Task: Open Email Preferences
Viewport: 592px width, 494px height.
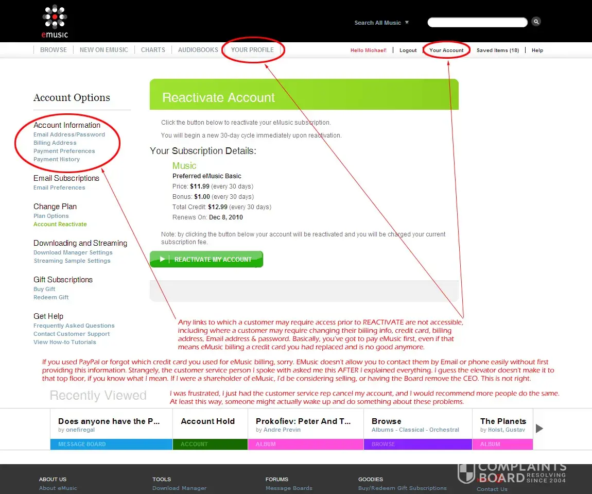Action: tap(59, 188)
